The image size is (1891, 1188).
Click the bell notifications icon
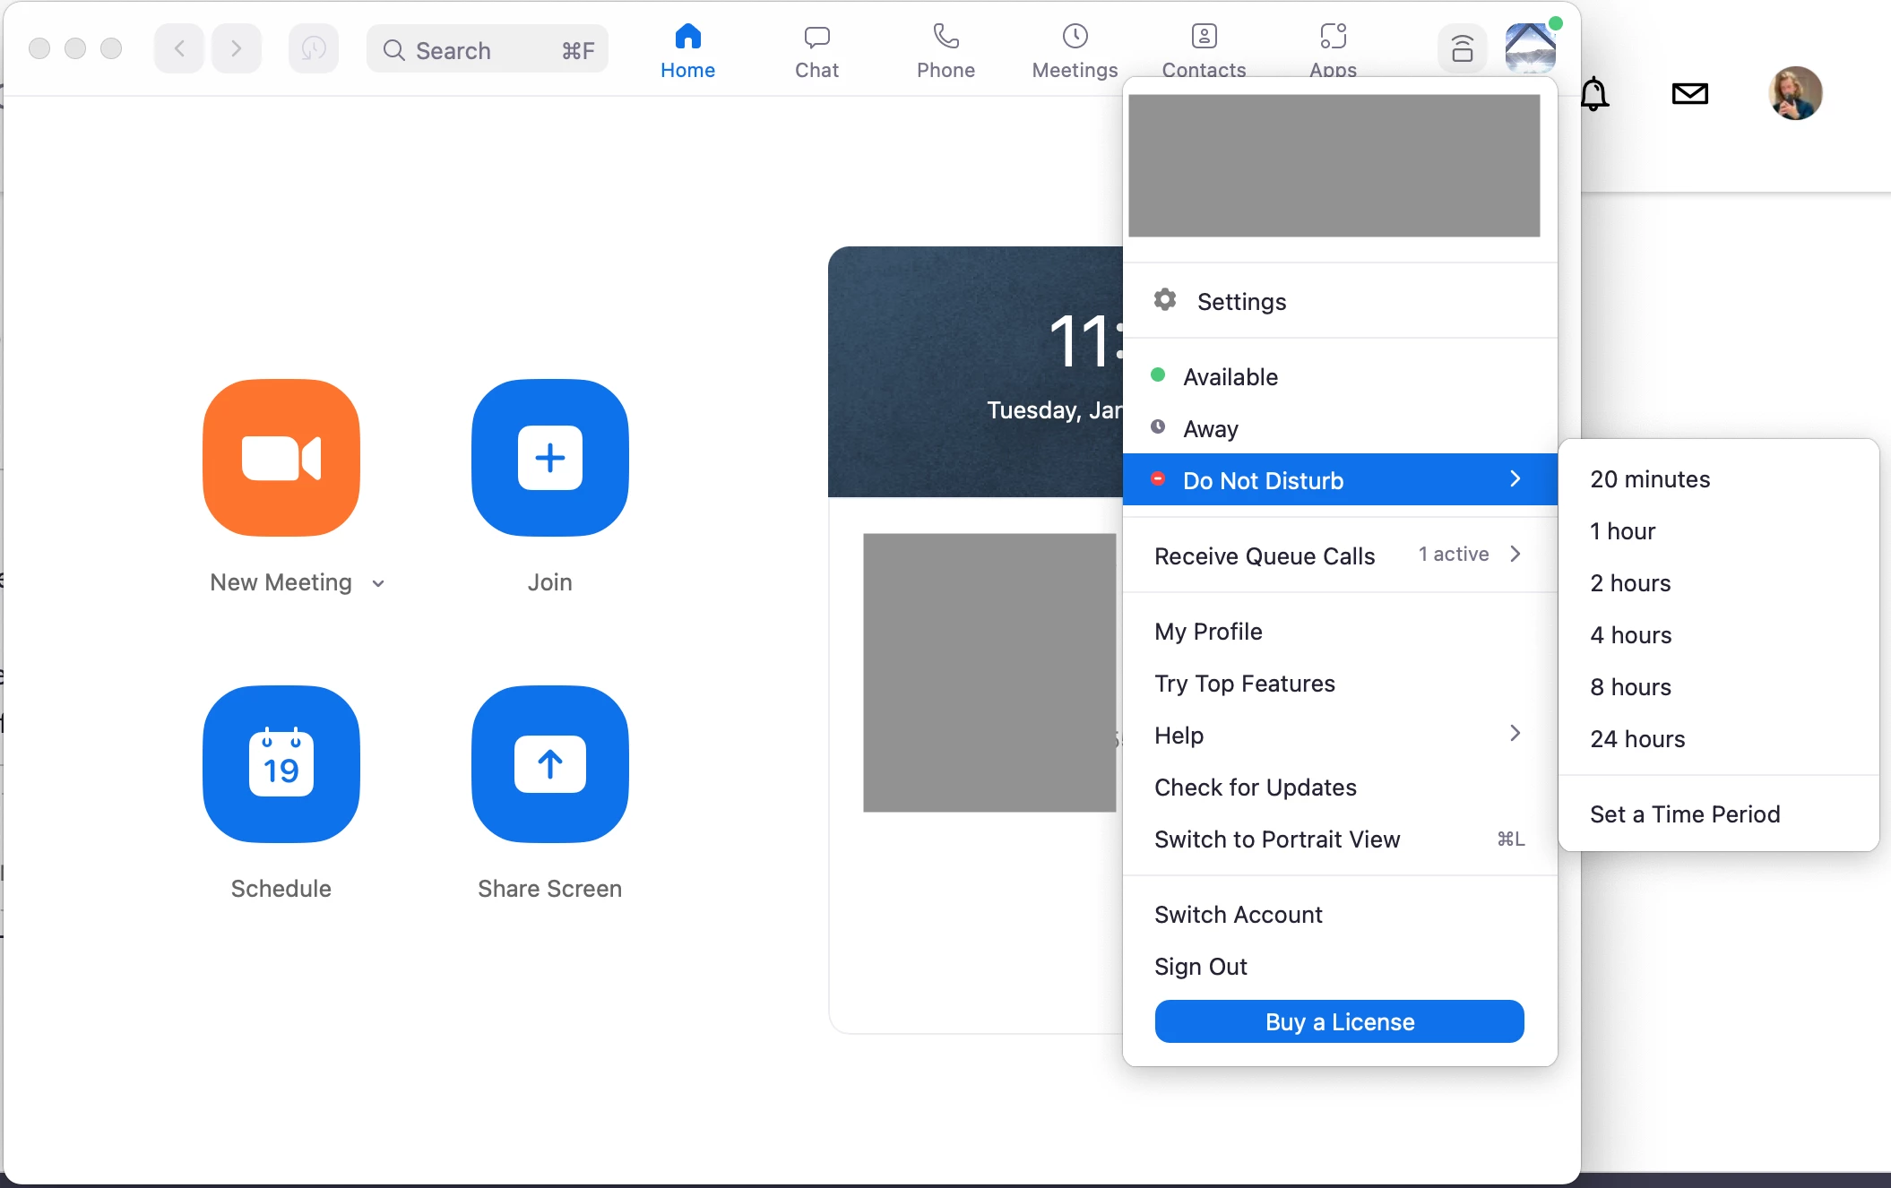(x=1593, y=93)
